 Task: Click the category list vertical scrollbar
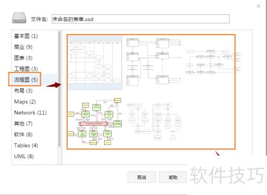tap(60, 89)
